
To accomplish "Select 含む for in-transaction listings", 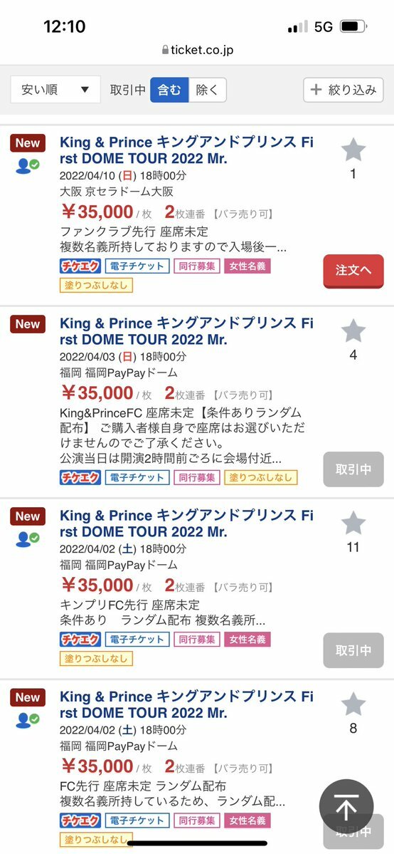I will coord(169,90).
